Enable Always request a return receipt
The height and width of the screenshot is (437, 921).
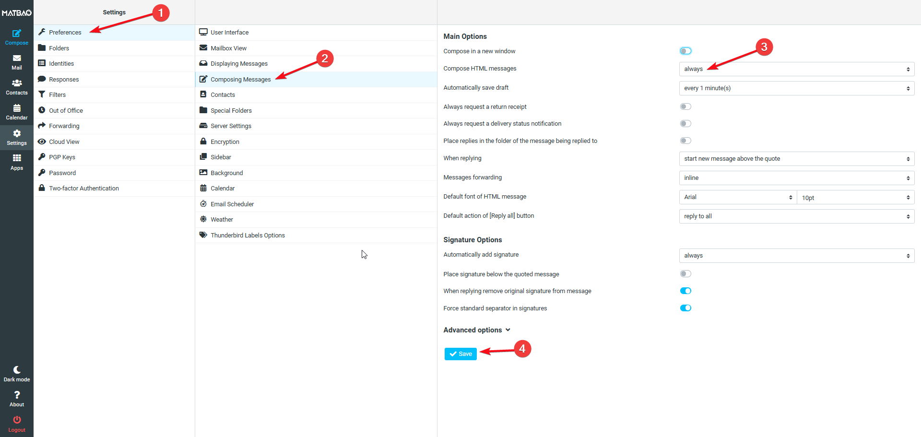[685, 106]
